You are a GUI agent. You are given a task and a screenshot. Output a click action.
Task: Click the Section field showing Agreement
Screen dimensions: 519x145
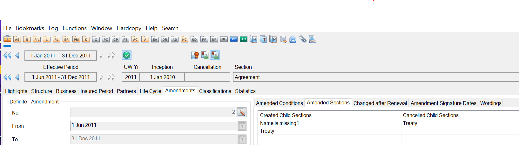pyautogui.click(x=375, y=77)
